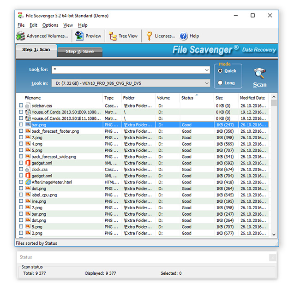Check the clock.css checkbox
The height and width of the screenshot is (295, 300).
pyautogui.click(x=21, y=169)
